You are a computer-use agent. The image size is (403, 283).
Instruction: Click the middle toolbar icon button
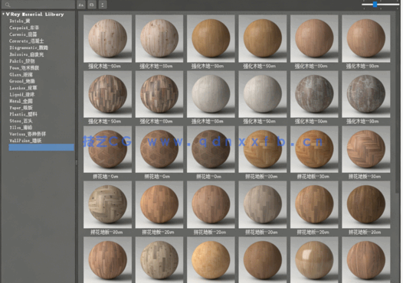(x=92, y=5)
